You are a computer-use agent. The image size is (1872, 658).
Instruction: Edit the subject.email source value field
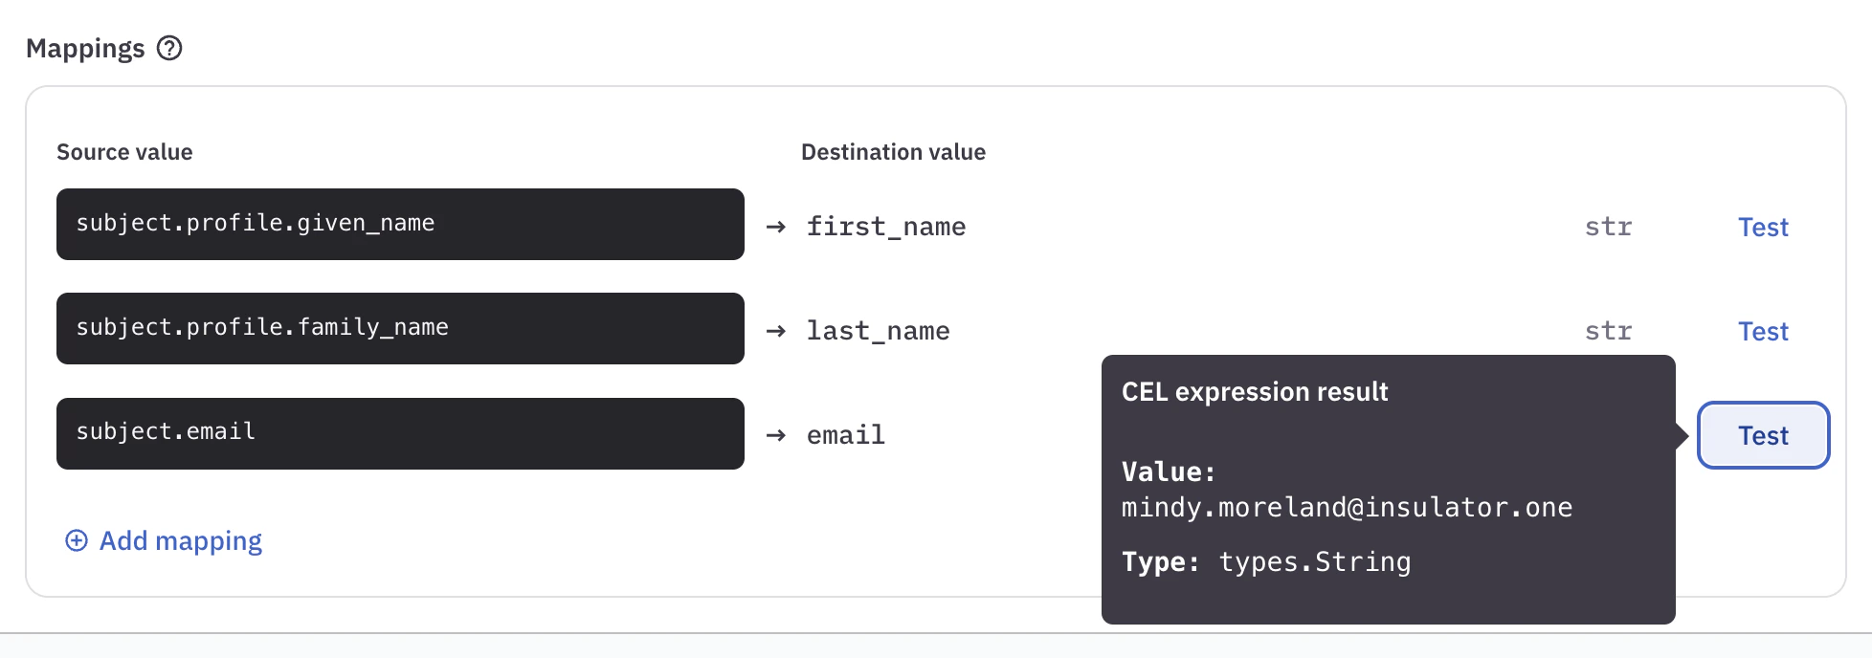400,432
